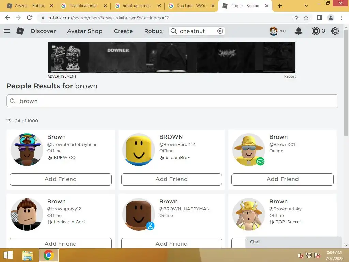Add browngravy12 as a friend

[61, 243]
